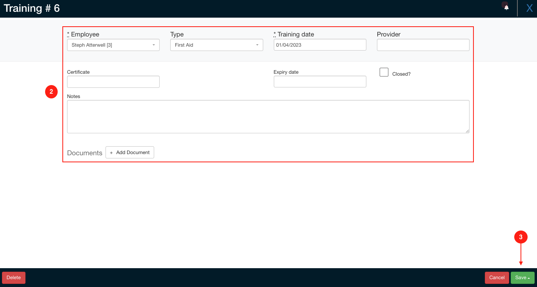
Task: Click the Training date field
Action: [320, 45]
